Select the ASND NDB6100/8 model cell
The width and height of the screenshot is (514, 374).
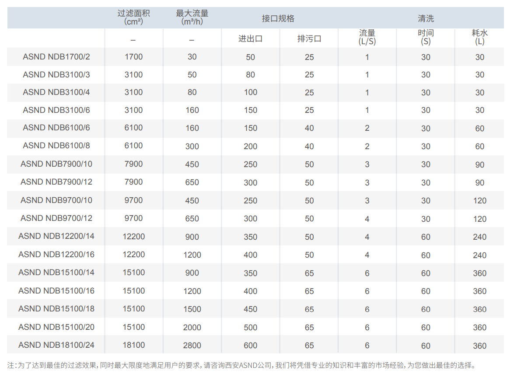point(56,146)
